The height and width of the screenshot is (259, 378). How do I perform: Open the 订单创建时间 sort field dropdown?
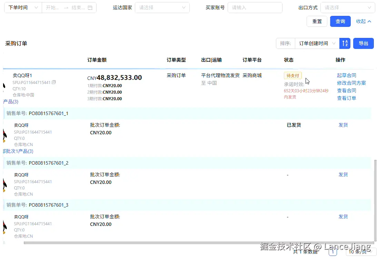316,43
